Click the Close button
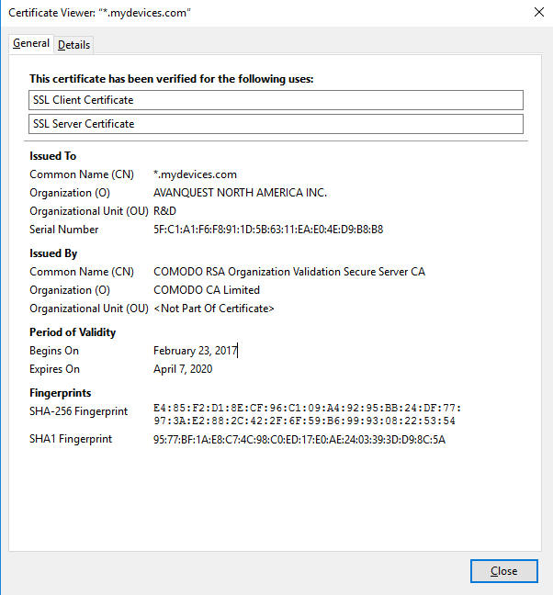The height and width of the screenshot is (595, 553). tap(503, 571)
